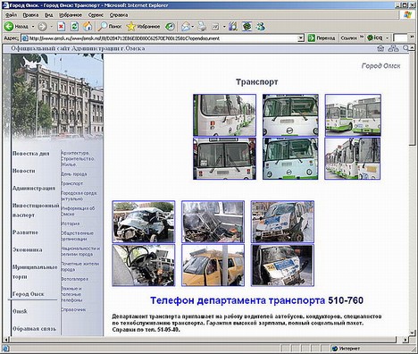Click the IE title bar icon
418x354 pixels.
coord(5,4)
